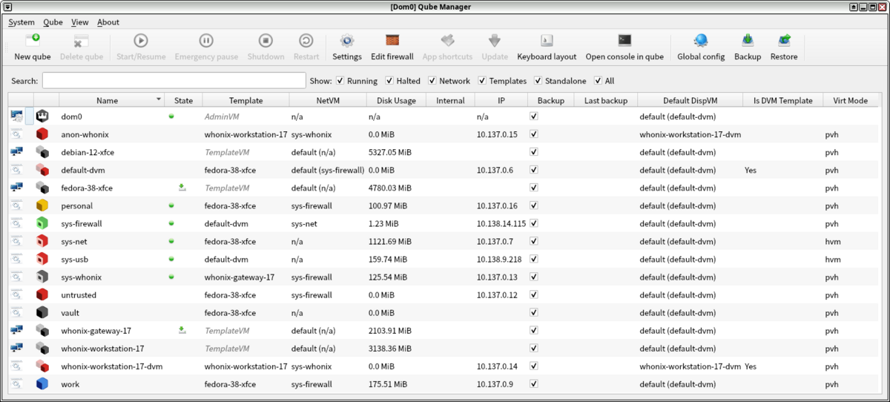Sort by the Virt Mode column header
Viewport: 890px width, 402px height.
tap(850, 100)
